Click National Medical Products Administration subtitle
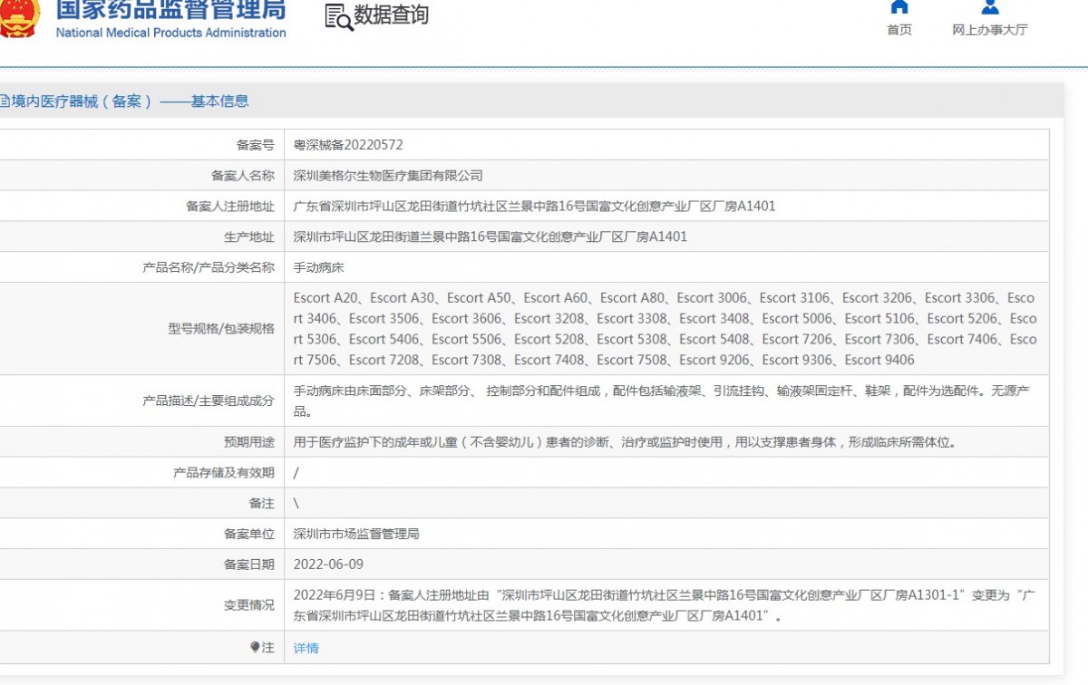 click(170, 33)
